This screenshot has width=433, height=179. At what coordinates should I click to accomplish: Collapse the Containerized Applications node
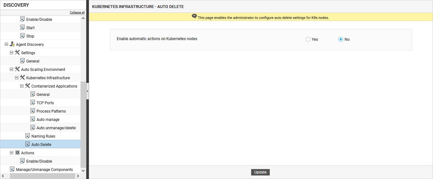coord(22,86)
